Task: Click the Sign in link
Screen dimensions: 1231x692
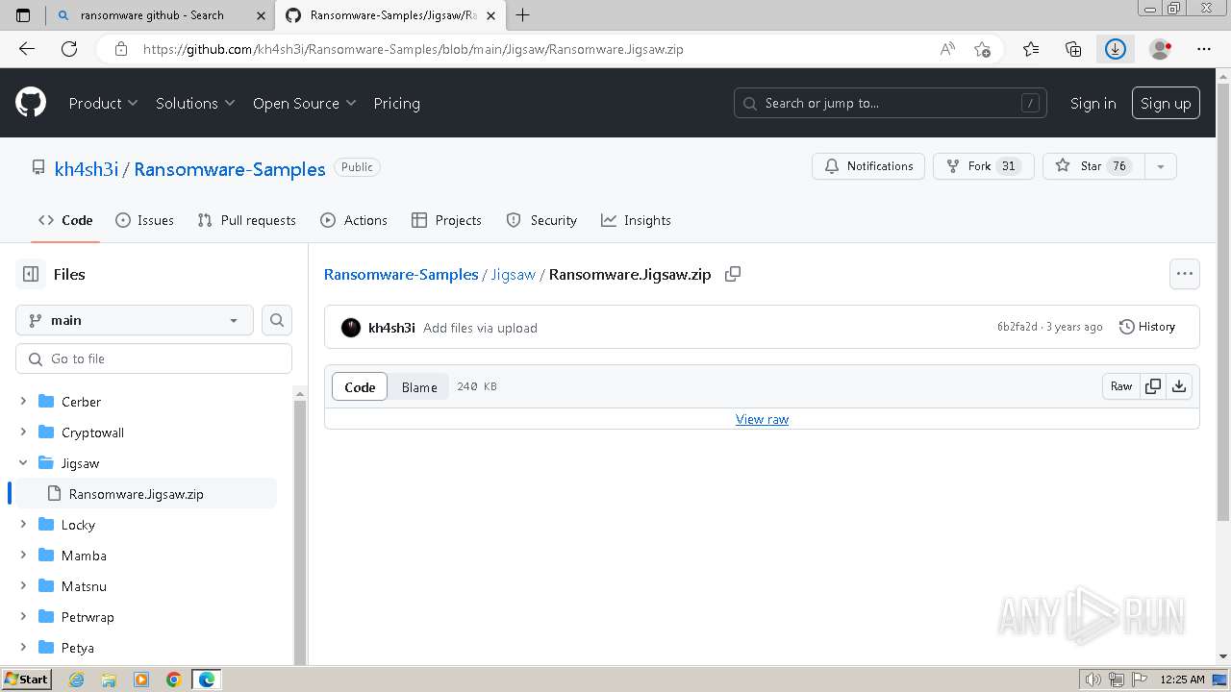Action: click(x=1093, y=103)
